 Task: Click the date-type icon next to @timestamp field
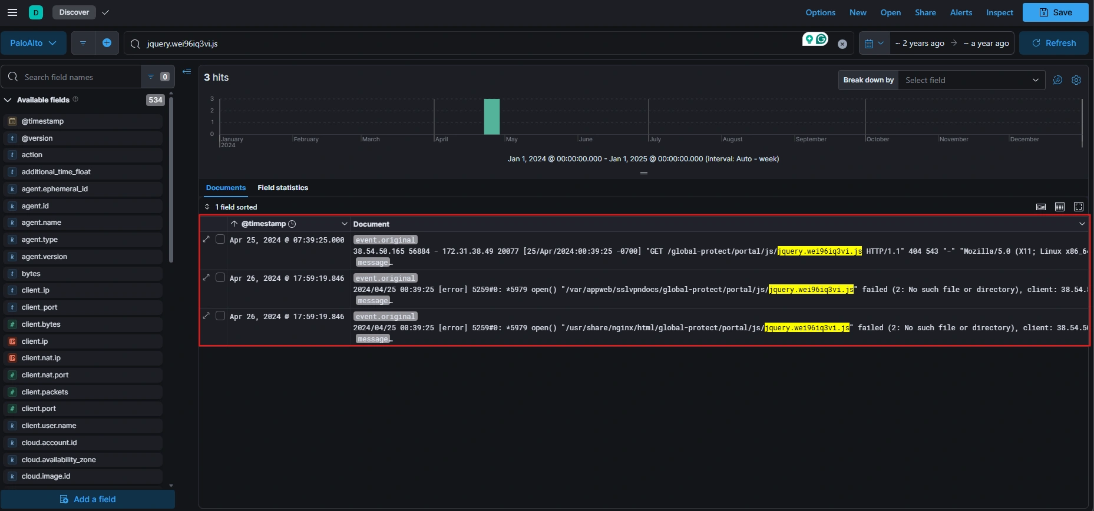[12, 121]
